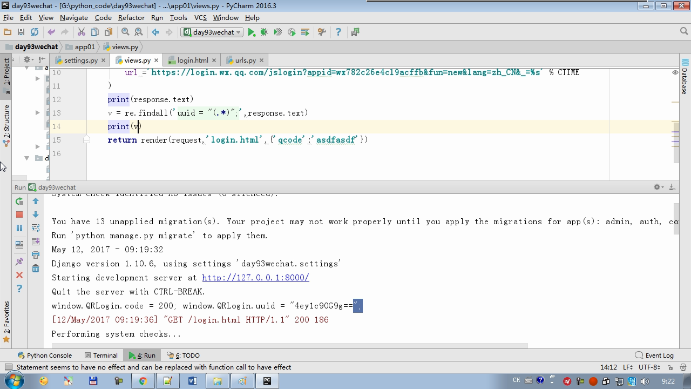Open Settings with the wrench icon
Viewport: 691px width, 389px height.
pos(322,32)
